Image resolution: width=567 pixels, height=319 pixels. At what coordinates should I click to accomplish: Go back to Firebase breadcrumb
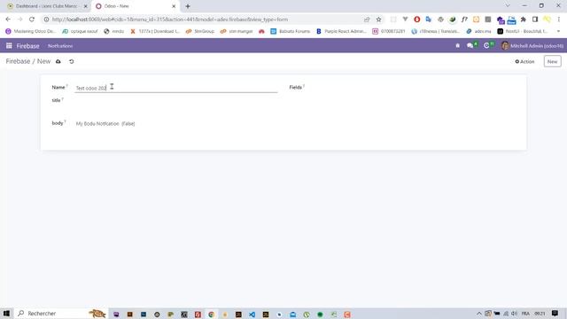(x=18, y=61)
